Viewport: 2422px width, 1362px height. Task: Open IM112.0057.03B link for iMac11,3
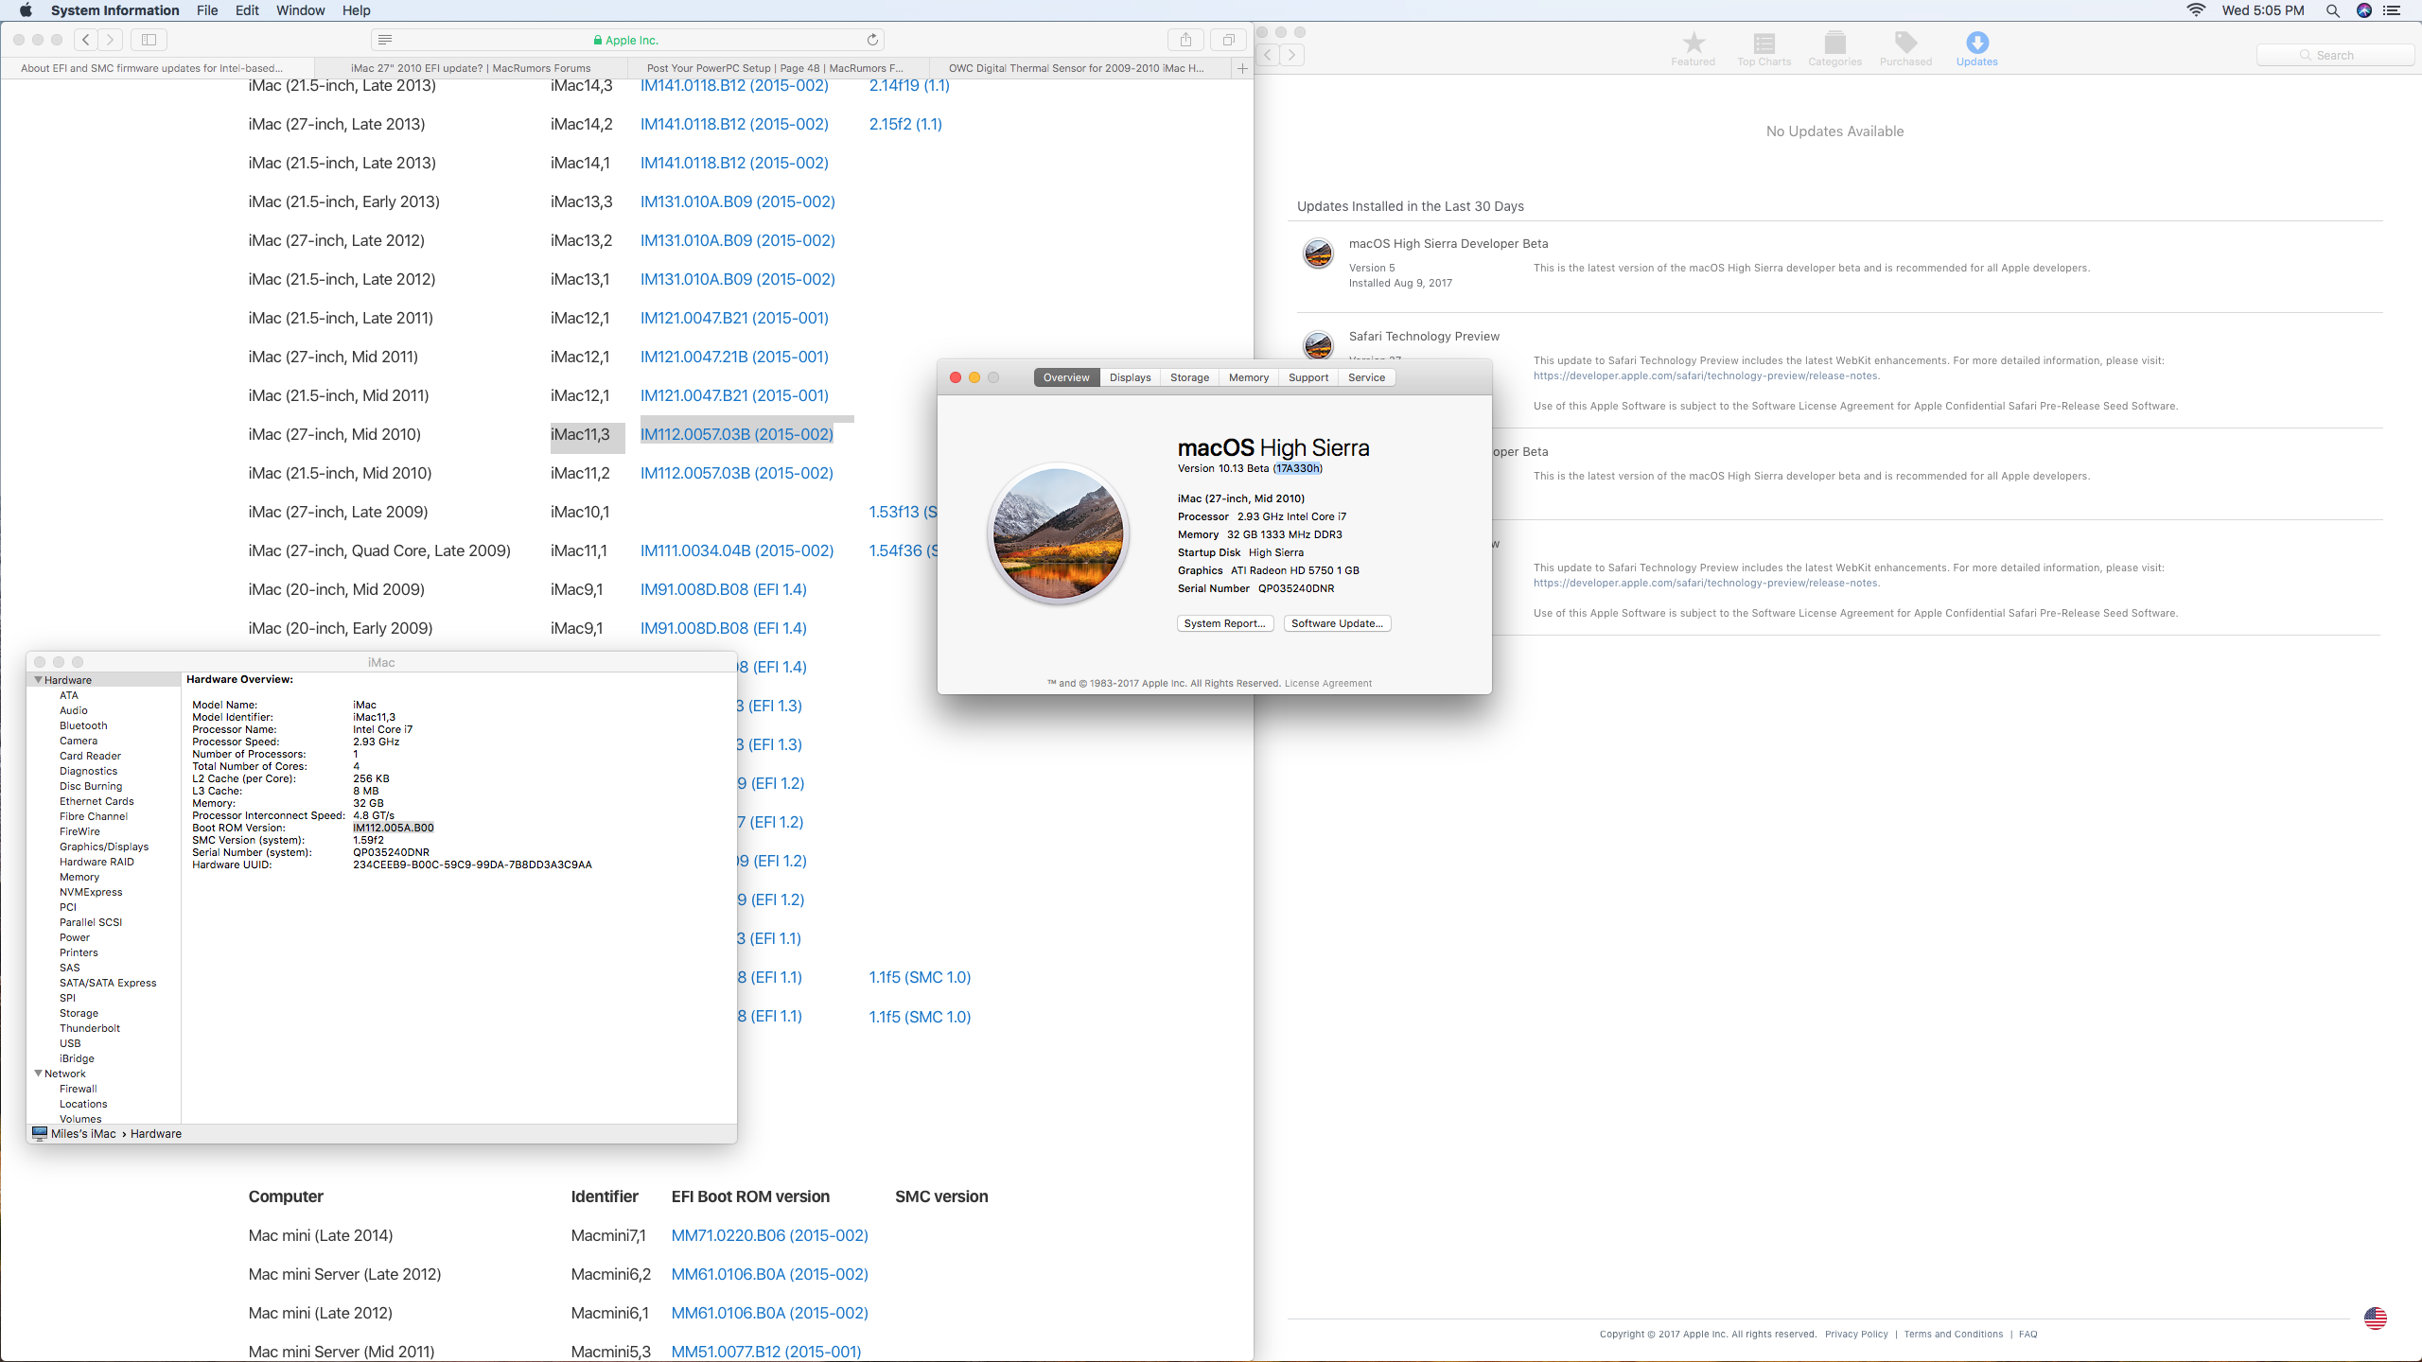point(736,434)
